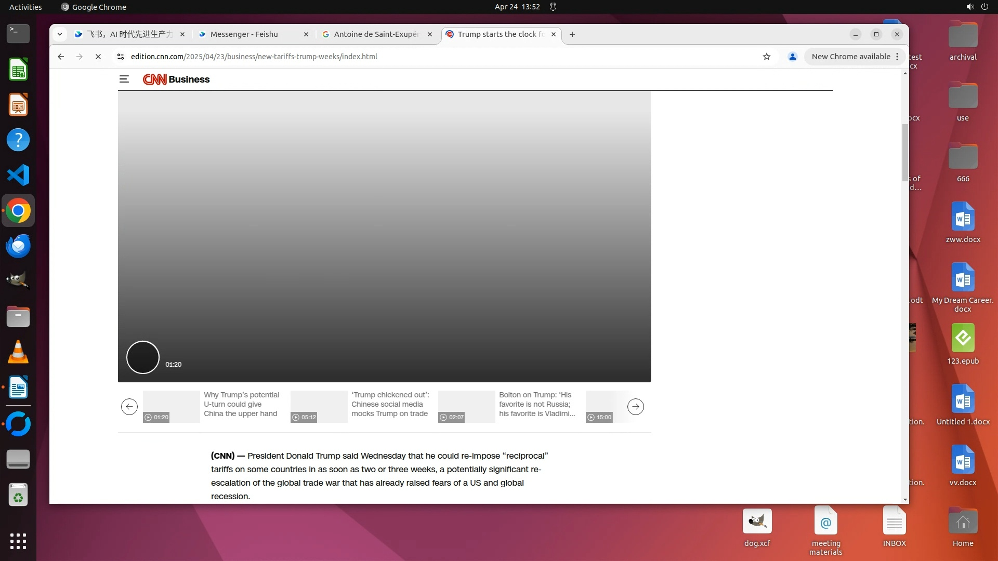Go back to the previous page
The height and width of the screenshot is (561, 998).
pyautogui.click(x=61, y=57)
